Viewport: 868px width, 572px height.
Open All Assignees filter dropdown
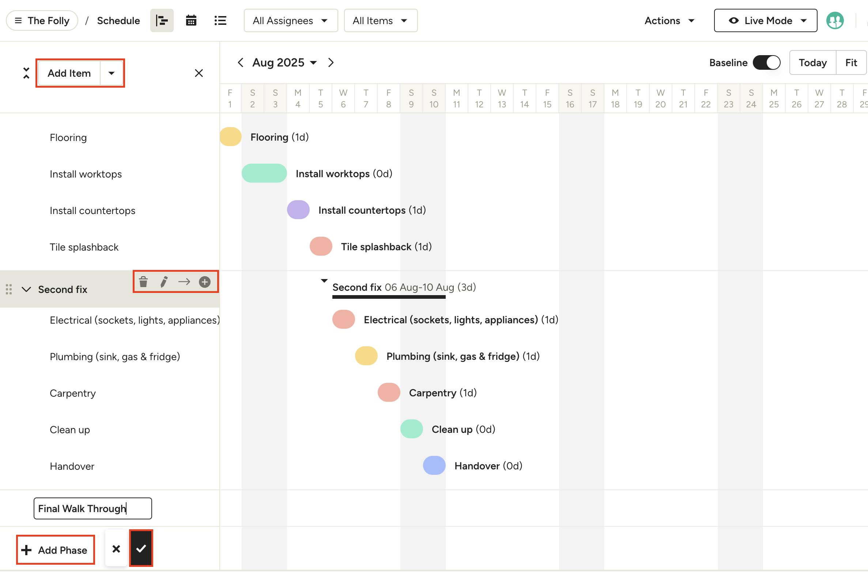coord(291,20)
